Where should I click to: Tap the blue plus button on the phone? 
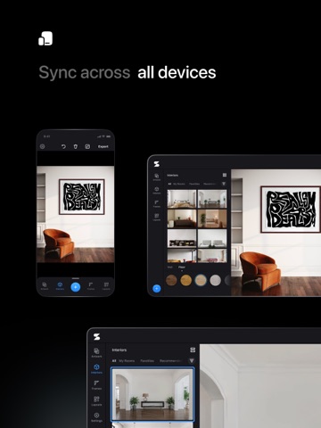(76, 287)
